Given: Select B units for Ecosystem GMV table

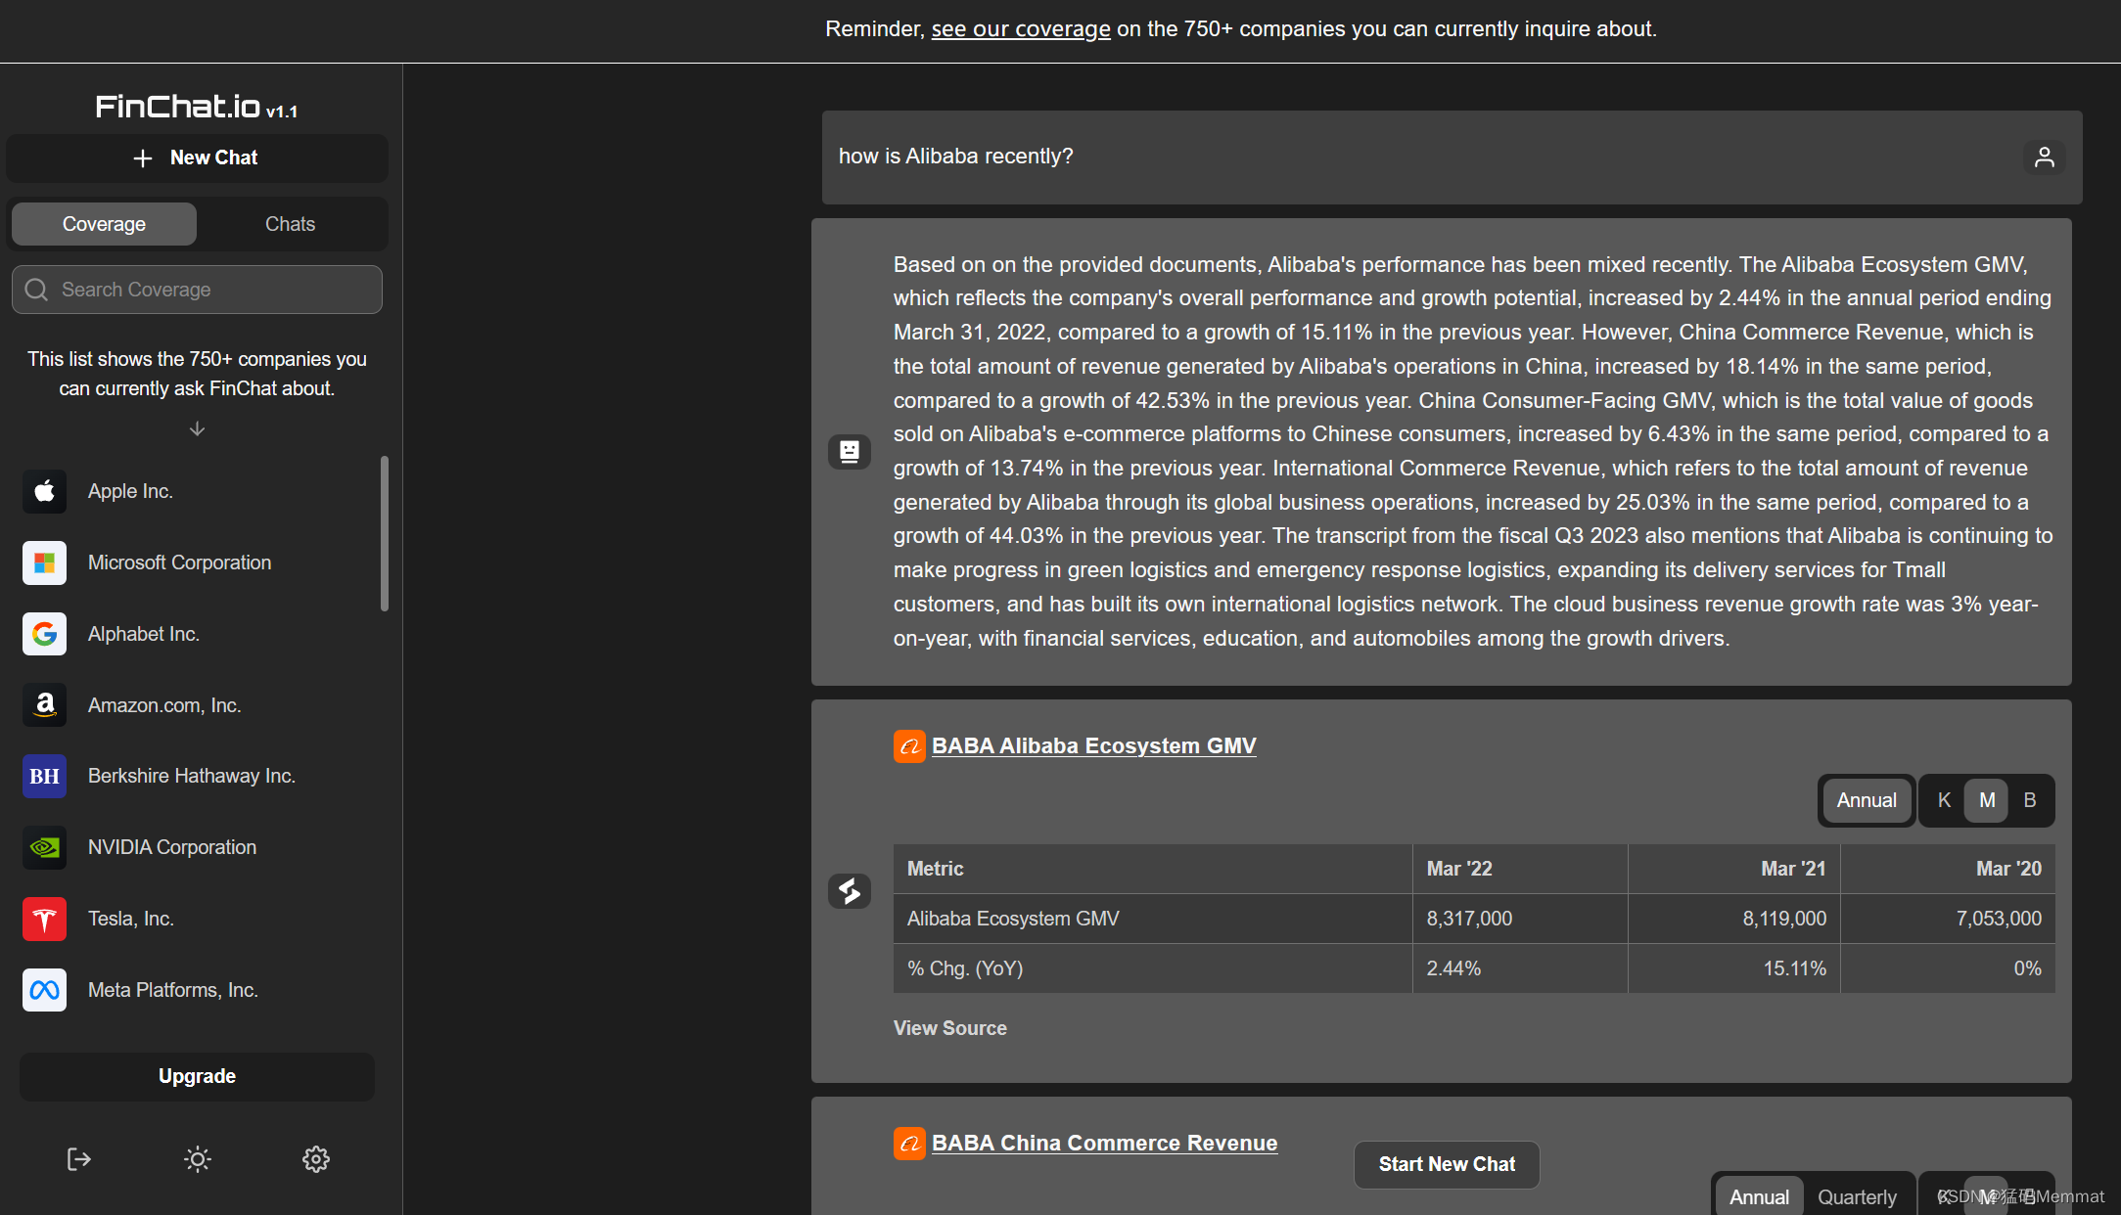Looking at the screenshot, I should (2030, 800).
